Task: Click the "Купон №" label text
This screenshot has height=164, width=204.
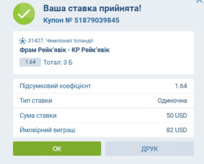Action: pyautogui.click(x=58, y=20)
